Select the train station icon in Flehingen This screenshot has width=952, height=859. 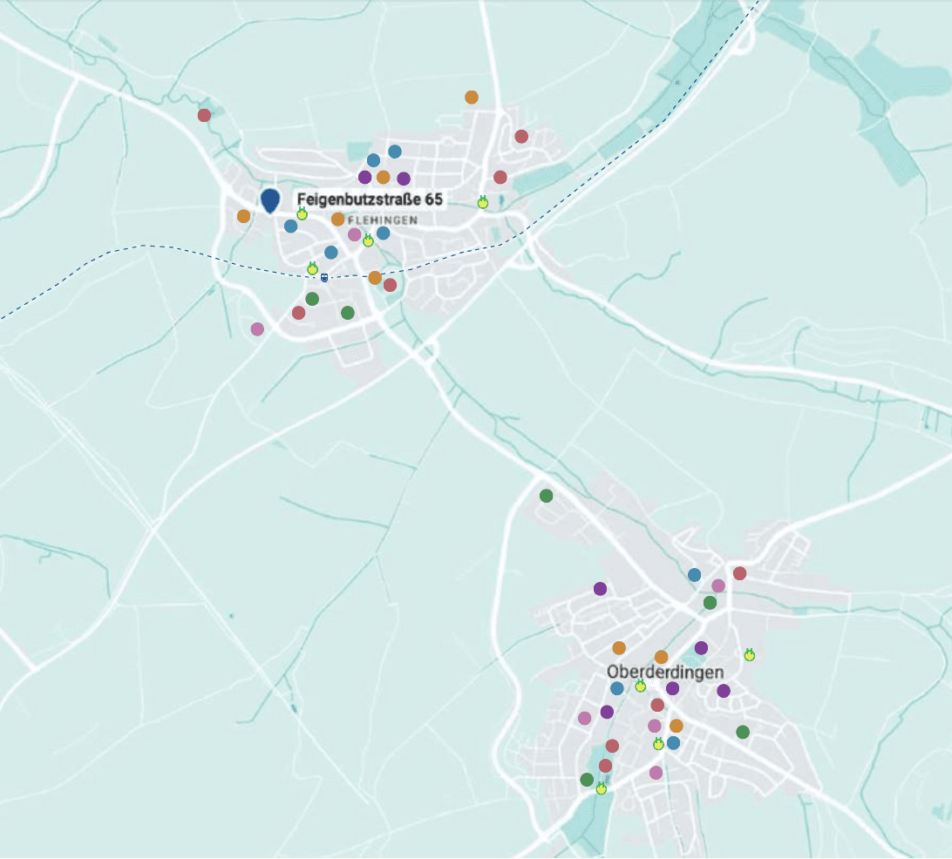(324, 278)
